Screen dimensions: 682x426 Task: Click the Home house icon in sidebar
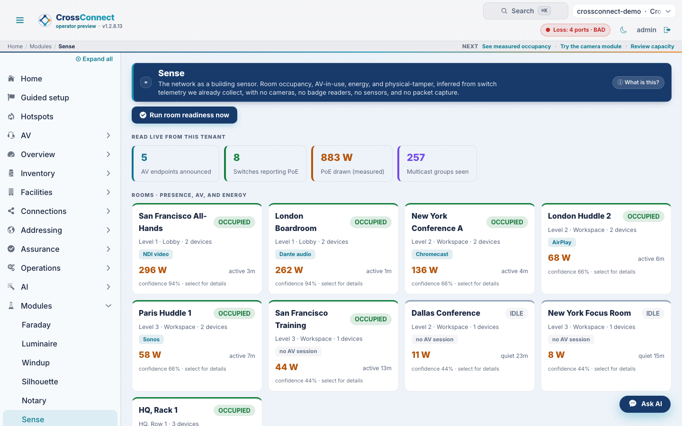11,79
